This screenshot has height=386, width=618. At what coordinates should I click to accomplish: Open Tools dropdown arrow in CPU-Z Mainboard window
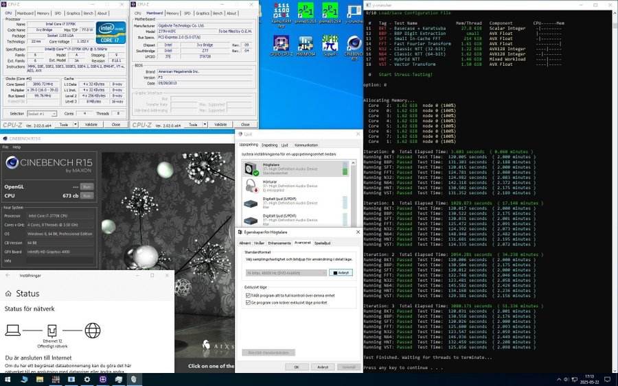click(x=205, y=124)
